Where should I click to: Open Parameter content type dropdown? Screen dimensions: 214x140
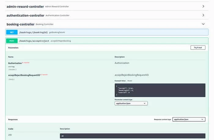coord(131,103)
